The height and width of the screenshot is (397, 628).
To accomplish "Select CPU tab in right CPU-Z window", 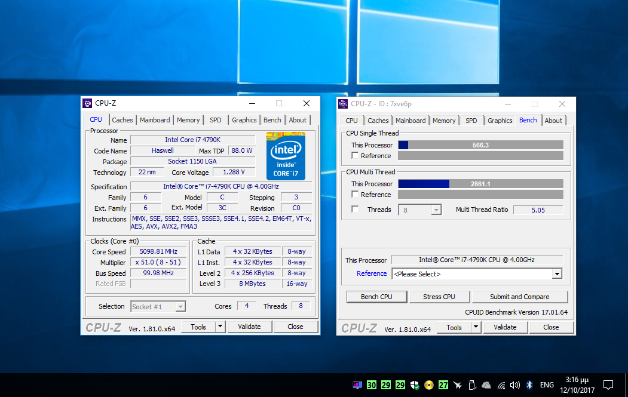I will click(352, 121).
